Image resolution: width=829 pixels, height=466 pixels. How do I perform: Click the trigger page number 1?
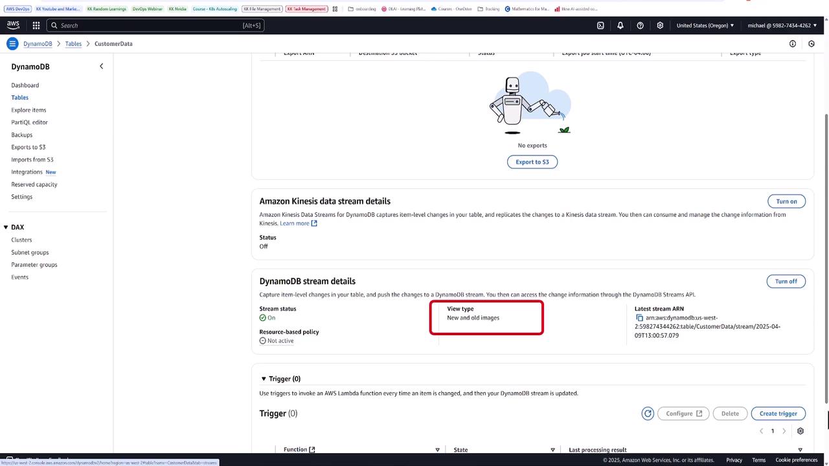pyautogui.click(x=773, y=431)
